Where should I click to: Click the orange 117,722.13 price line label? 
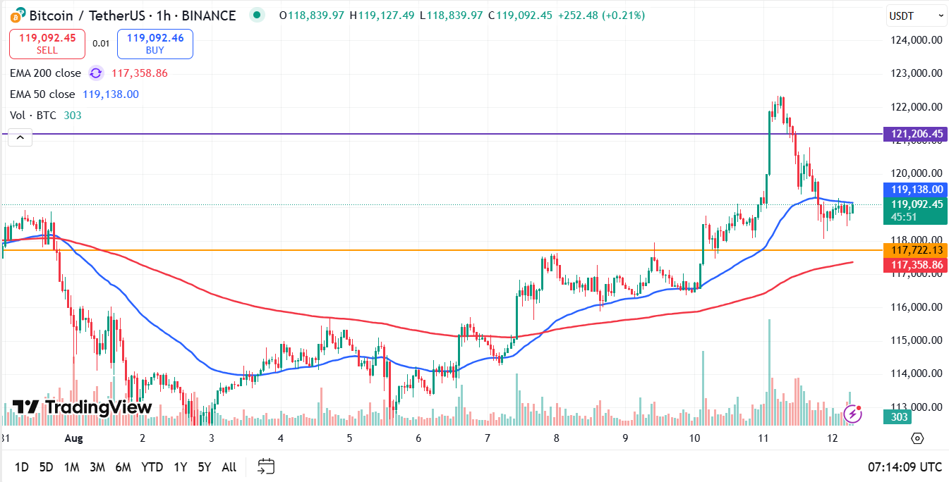(915, 250)
